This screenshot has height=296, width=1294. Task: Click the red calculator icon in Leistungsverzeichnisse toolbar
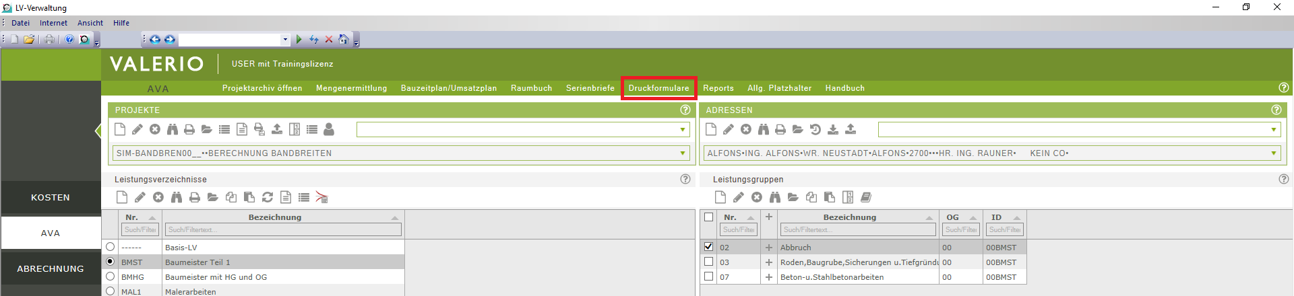tap(321, 197)
